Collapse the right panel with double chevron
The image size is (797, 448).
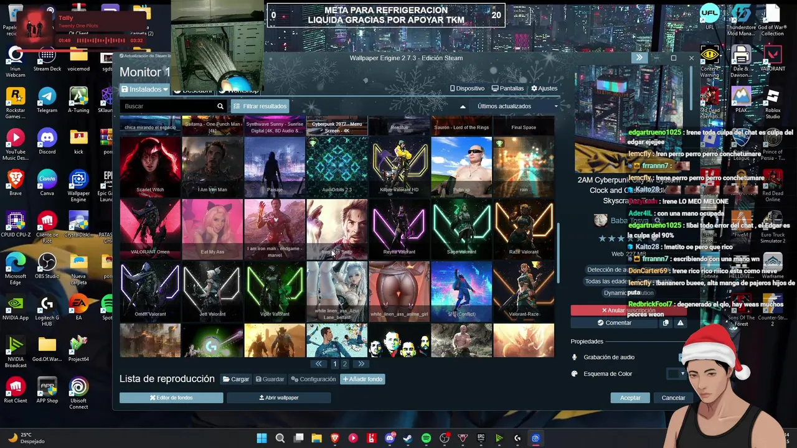[x=639, y=57]
